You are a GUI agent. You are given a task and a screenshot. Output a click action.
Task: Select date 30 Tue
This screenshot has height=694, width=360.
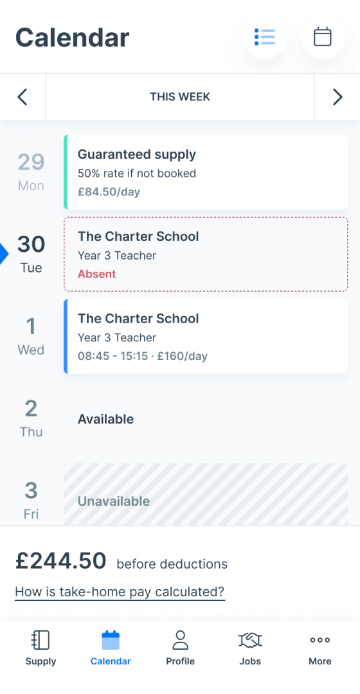tap(31, 254)
